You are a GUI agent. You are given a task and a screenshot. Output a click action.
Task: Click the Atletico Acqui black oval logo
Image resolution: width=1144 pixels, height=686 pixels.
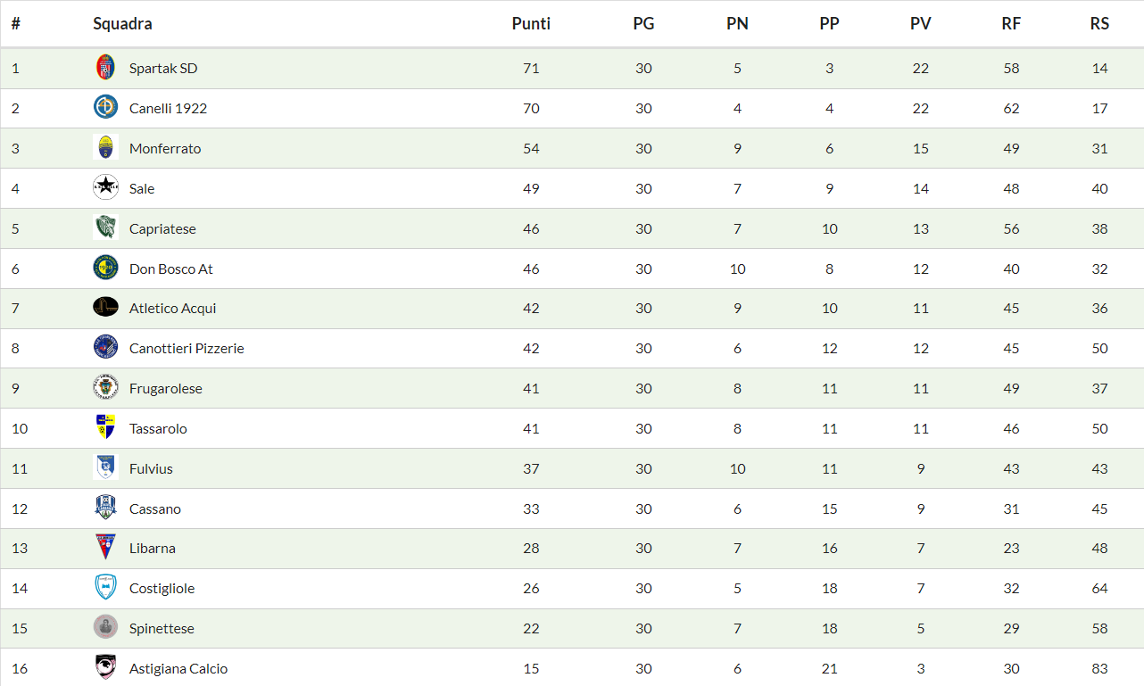pos(105,307)
